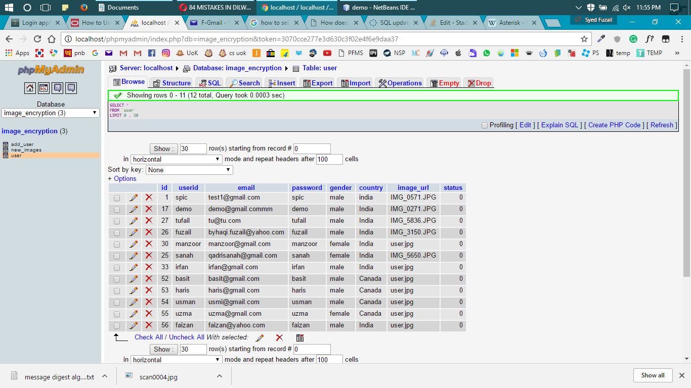Open the horizontal display mode dropdown

click(177, 159)
